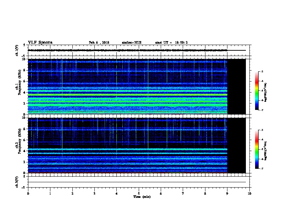
Task: Click the "start UT = 18:50: 2" text
Action: 171,43
